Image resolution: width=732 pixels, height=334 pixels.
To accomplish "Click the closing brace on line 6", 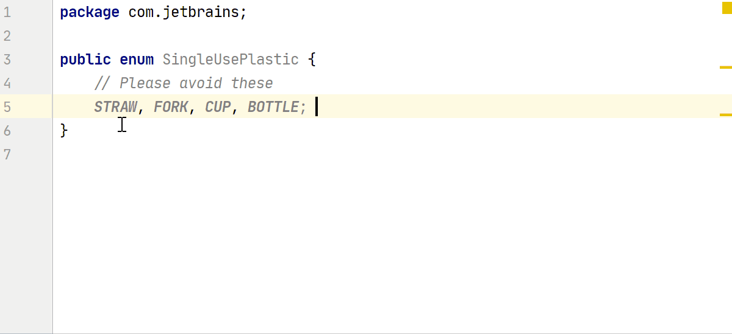I will tap(64, 131).
